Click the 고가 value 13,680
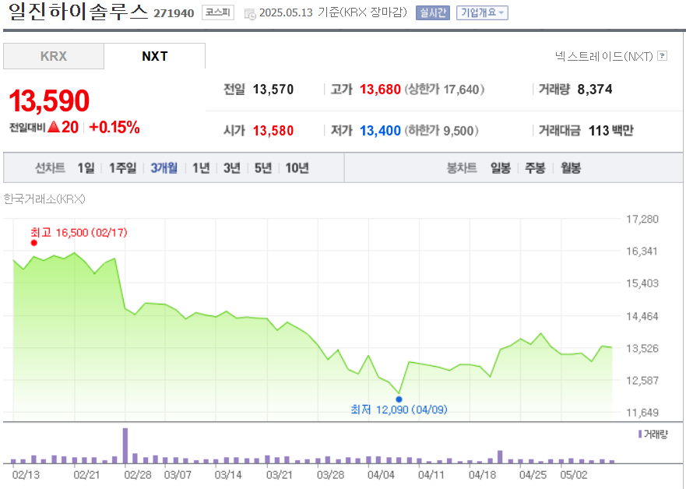This screenshot has width=686, height=489. 380,90
